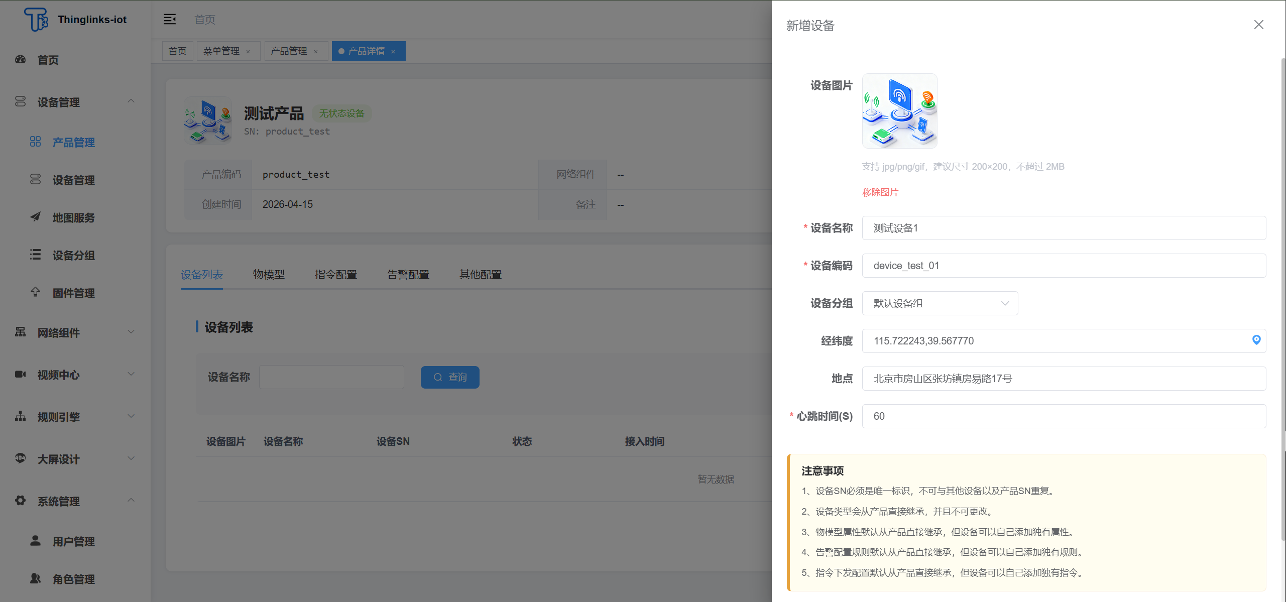Toggle the sidebar collapse hamburger icon

pyautogui.click(x=170, y=19)
